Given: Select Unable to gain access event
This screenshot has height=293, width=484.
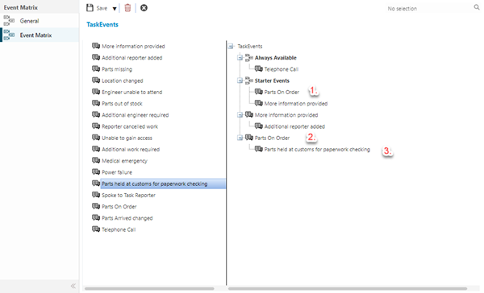Looking at the screenshot, I should (x=127, y=138).
